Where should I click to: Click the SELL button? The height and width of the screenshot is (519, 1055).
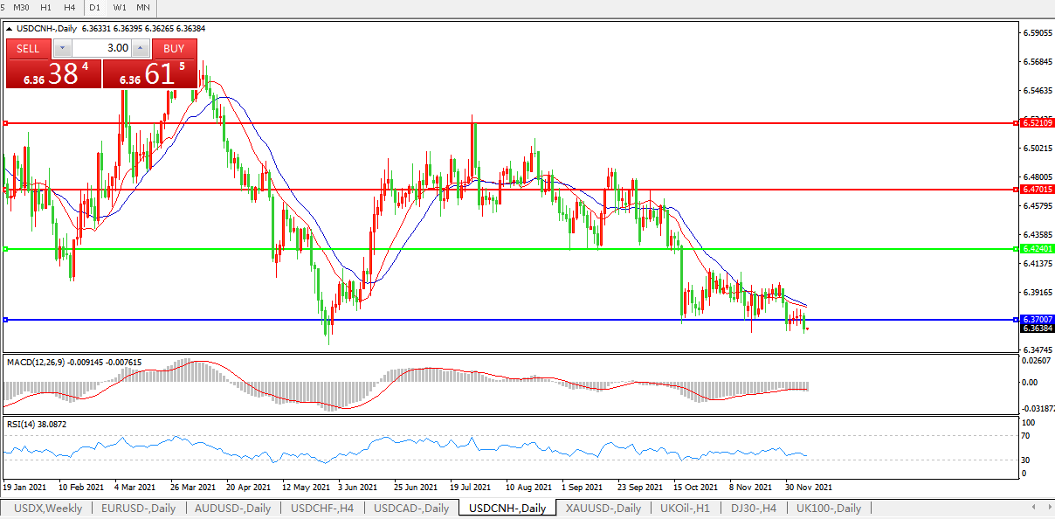tap(28, 49)
